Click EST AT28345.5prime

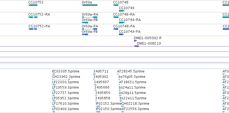(x=118, y=74)
